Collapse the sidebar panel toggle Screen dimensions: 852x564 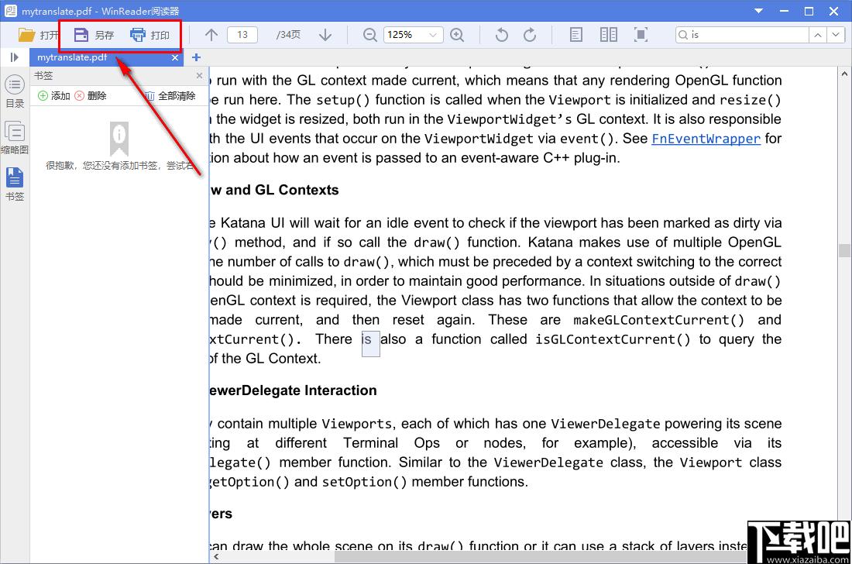pyautogui.click(x=14, y=57)
